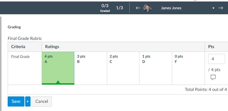Expand the Save button's arrow options
The height and width of the screenshot is (111, 228).
(28, 101)
